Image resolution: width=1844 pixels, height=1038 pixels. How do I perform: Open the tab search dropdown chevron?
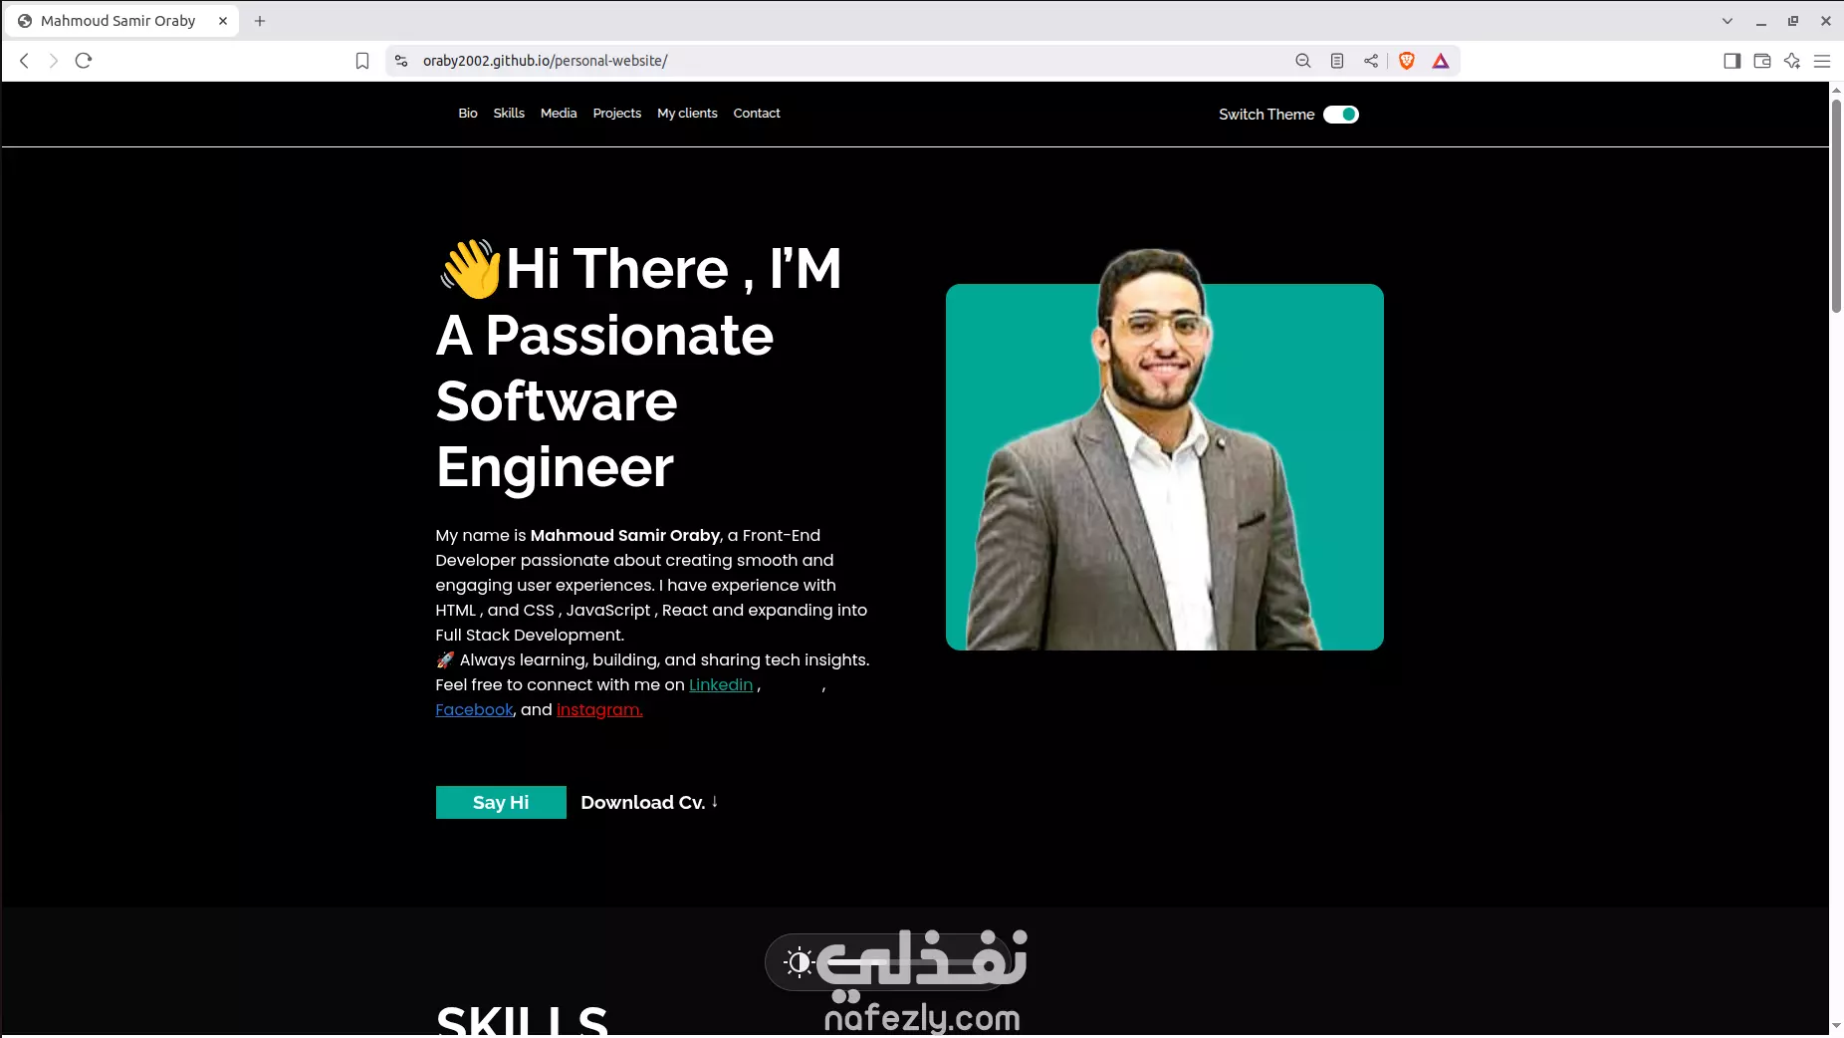point(1728,21)
